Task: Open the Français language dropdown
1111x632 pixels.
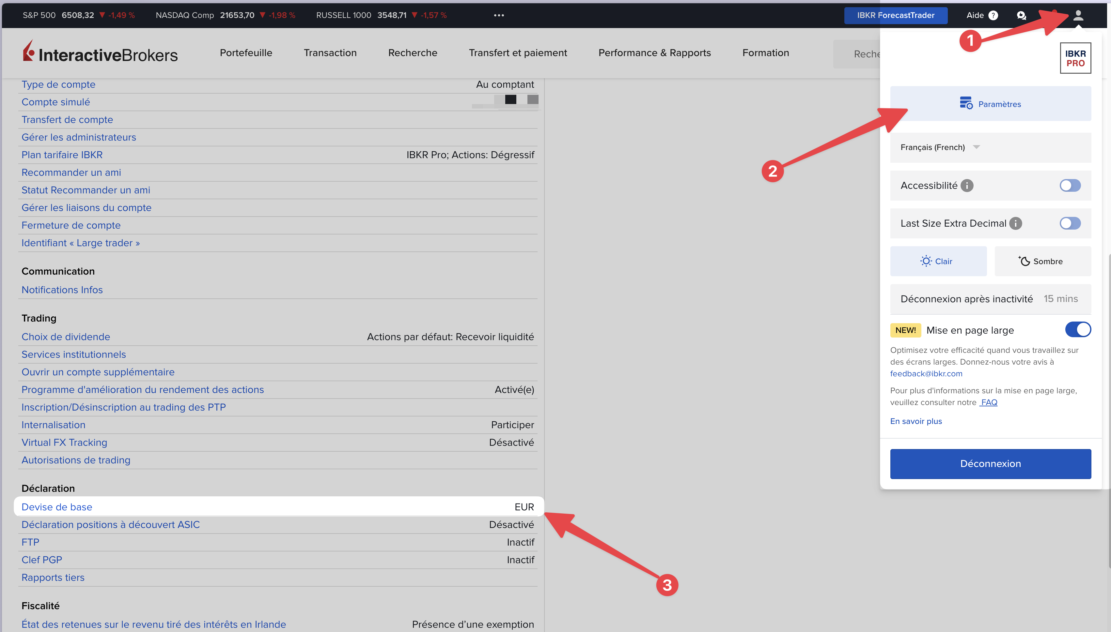Action: point(939,148)
